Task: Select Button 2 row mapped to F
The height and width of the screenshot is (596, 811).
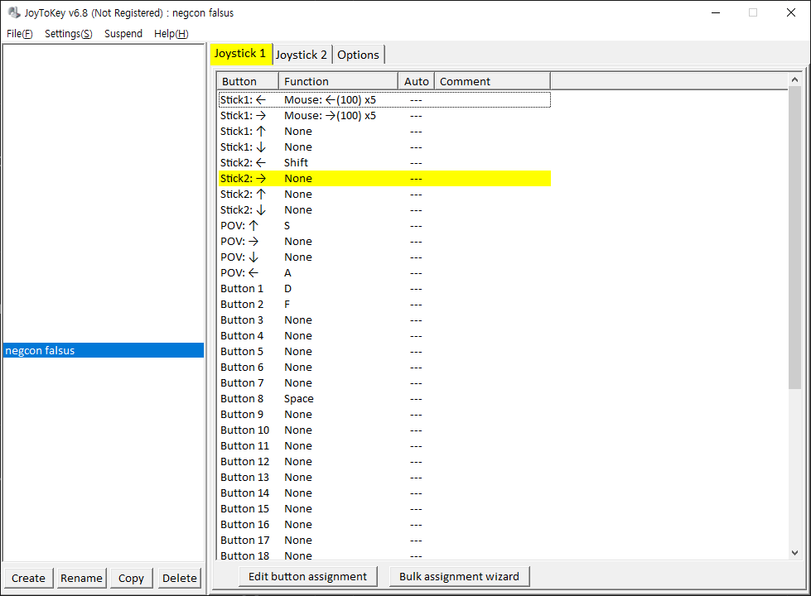Action: click(384, 305)
